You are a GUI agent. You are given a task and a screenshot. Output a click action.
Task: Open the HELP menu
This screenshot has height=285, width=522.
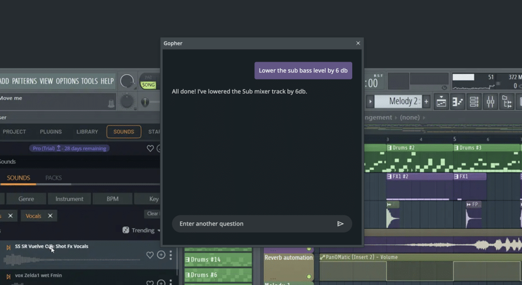coord(107,81)
